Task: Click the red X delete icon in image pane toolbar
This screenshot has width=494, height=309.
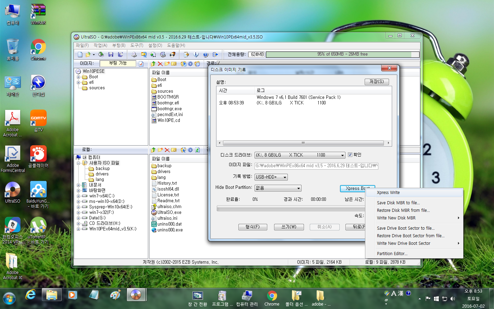Action: click(160, 64)
